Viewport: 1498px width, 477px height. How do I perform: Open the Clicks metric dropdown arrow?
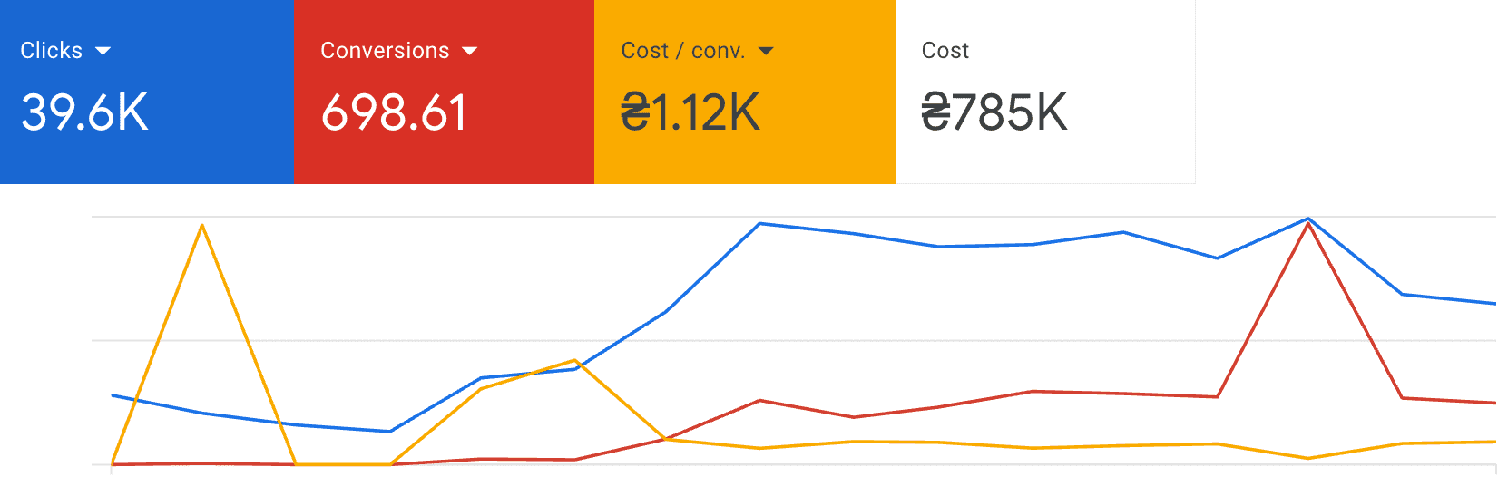tap(103, 51)
